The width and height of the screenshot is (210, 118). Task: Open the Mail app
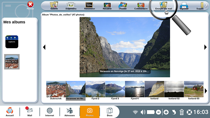point(30,112)
